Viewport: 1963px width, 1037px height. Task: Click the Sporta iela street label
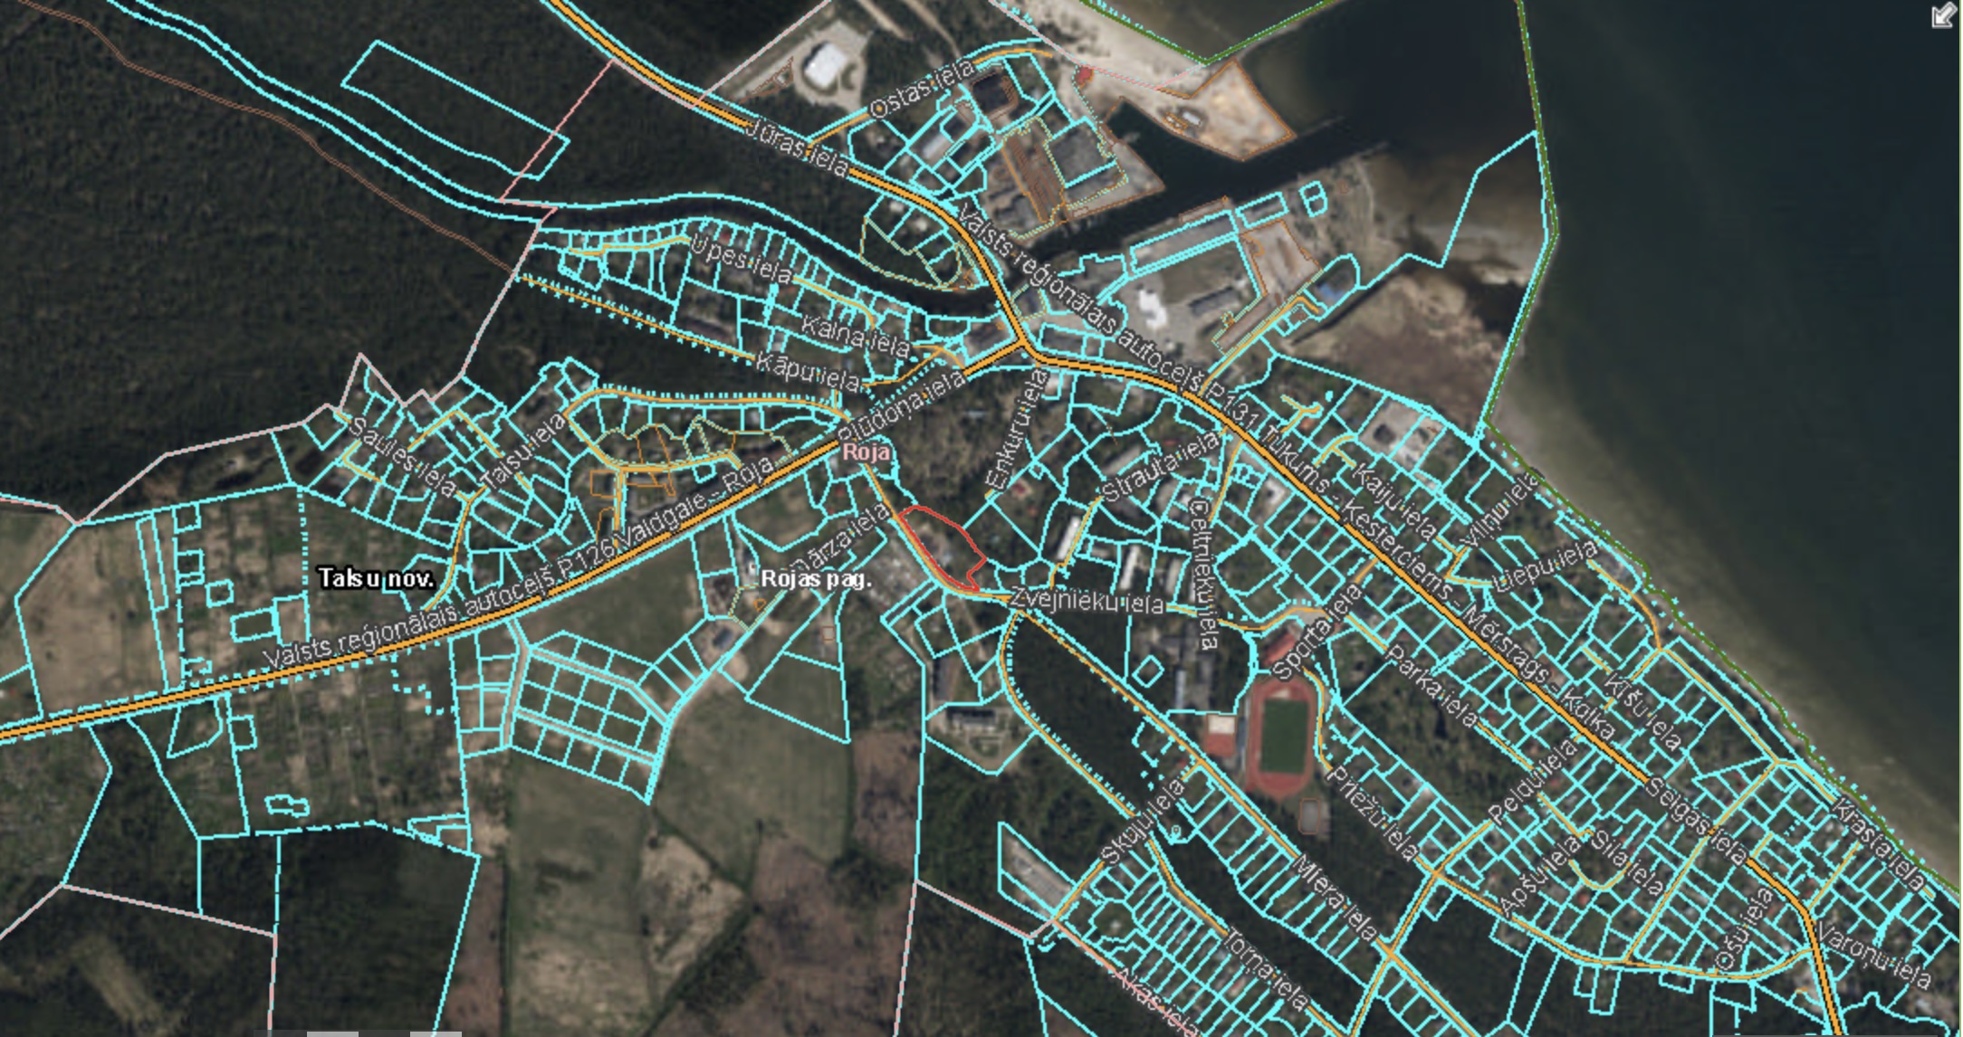1316,633
